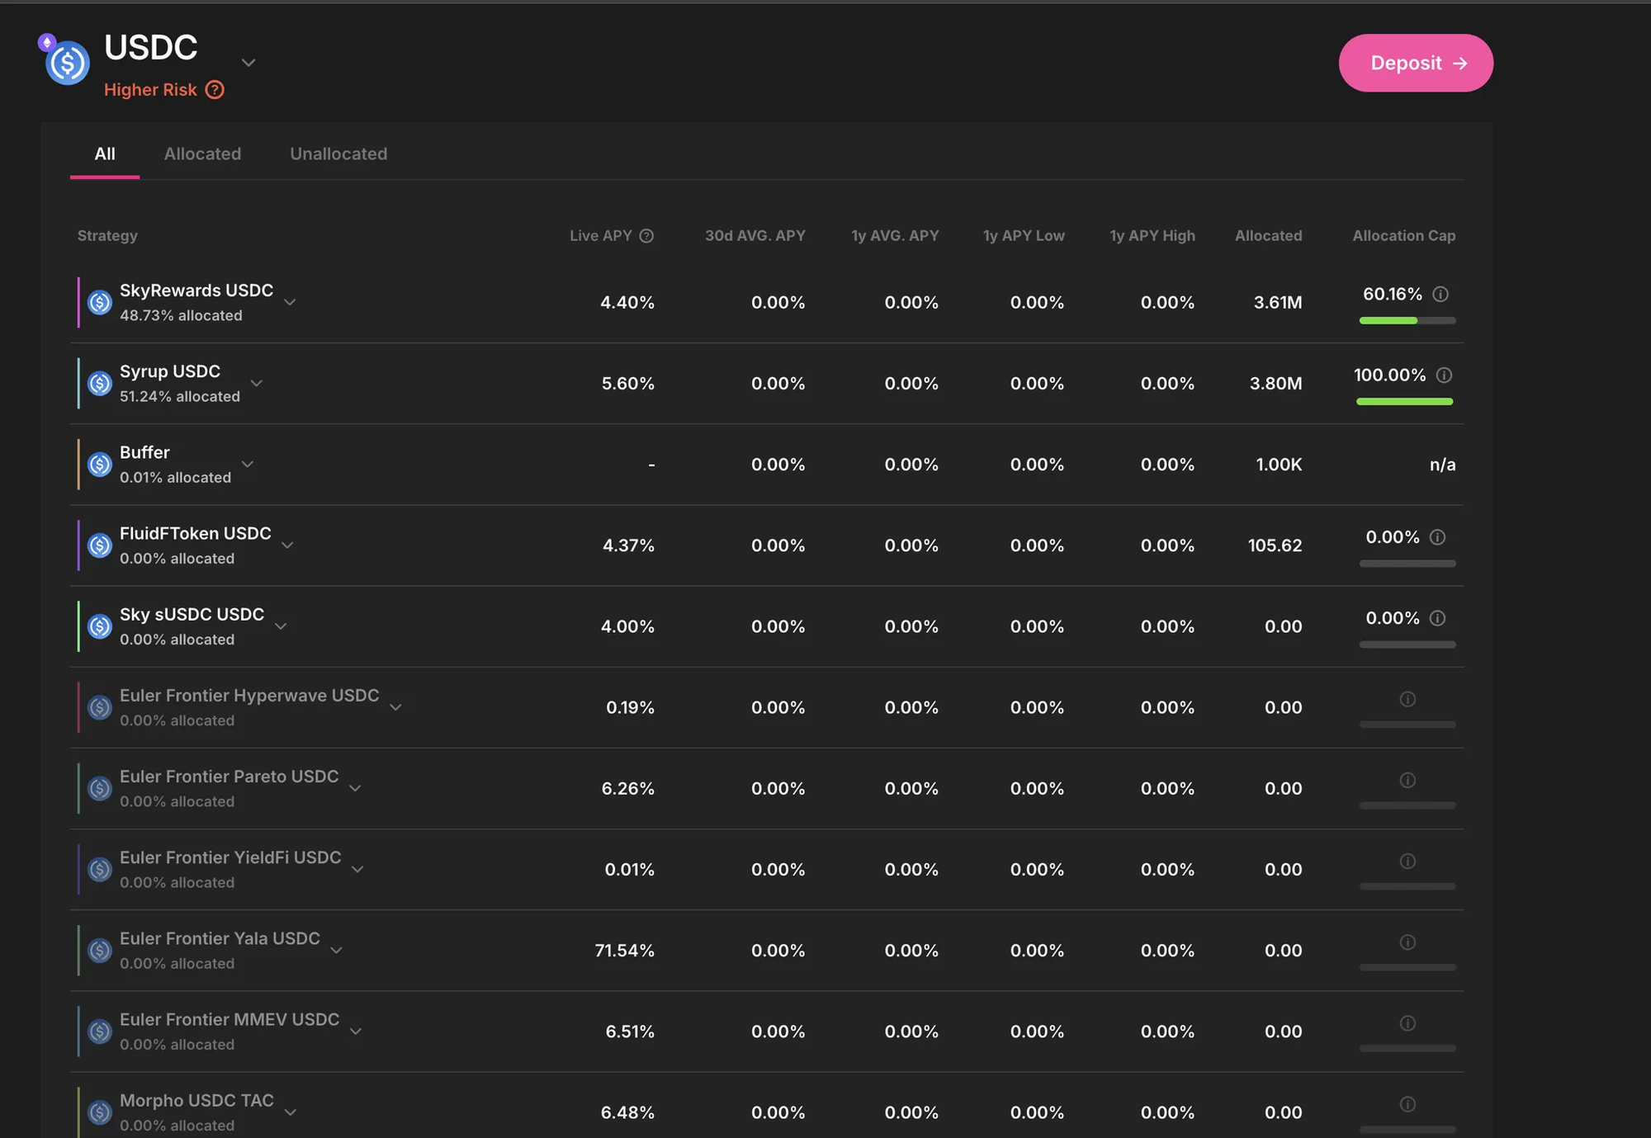Switch to the Allocated tab
The height and width of the screenshot is (1138, 1651).
pos(202,153)
